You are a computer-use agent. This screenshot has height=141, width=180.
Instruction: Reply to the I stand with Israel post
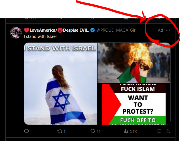point(26,131)
